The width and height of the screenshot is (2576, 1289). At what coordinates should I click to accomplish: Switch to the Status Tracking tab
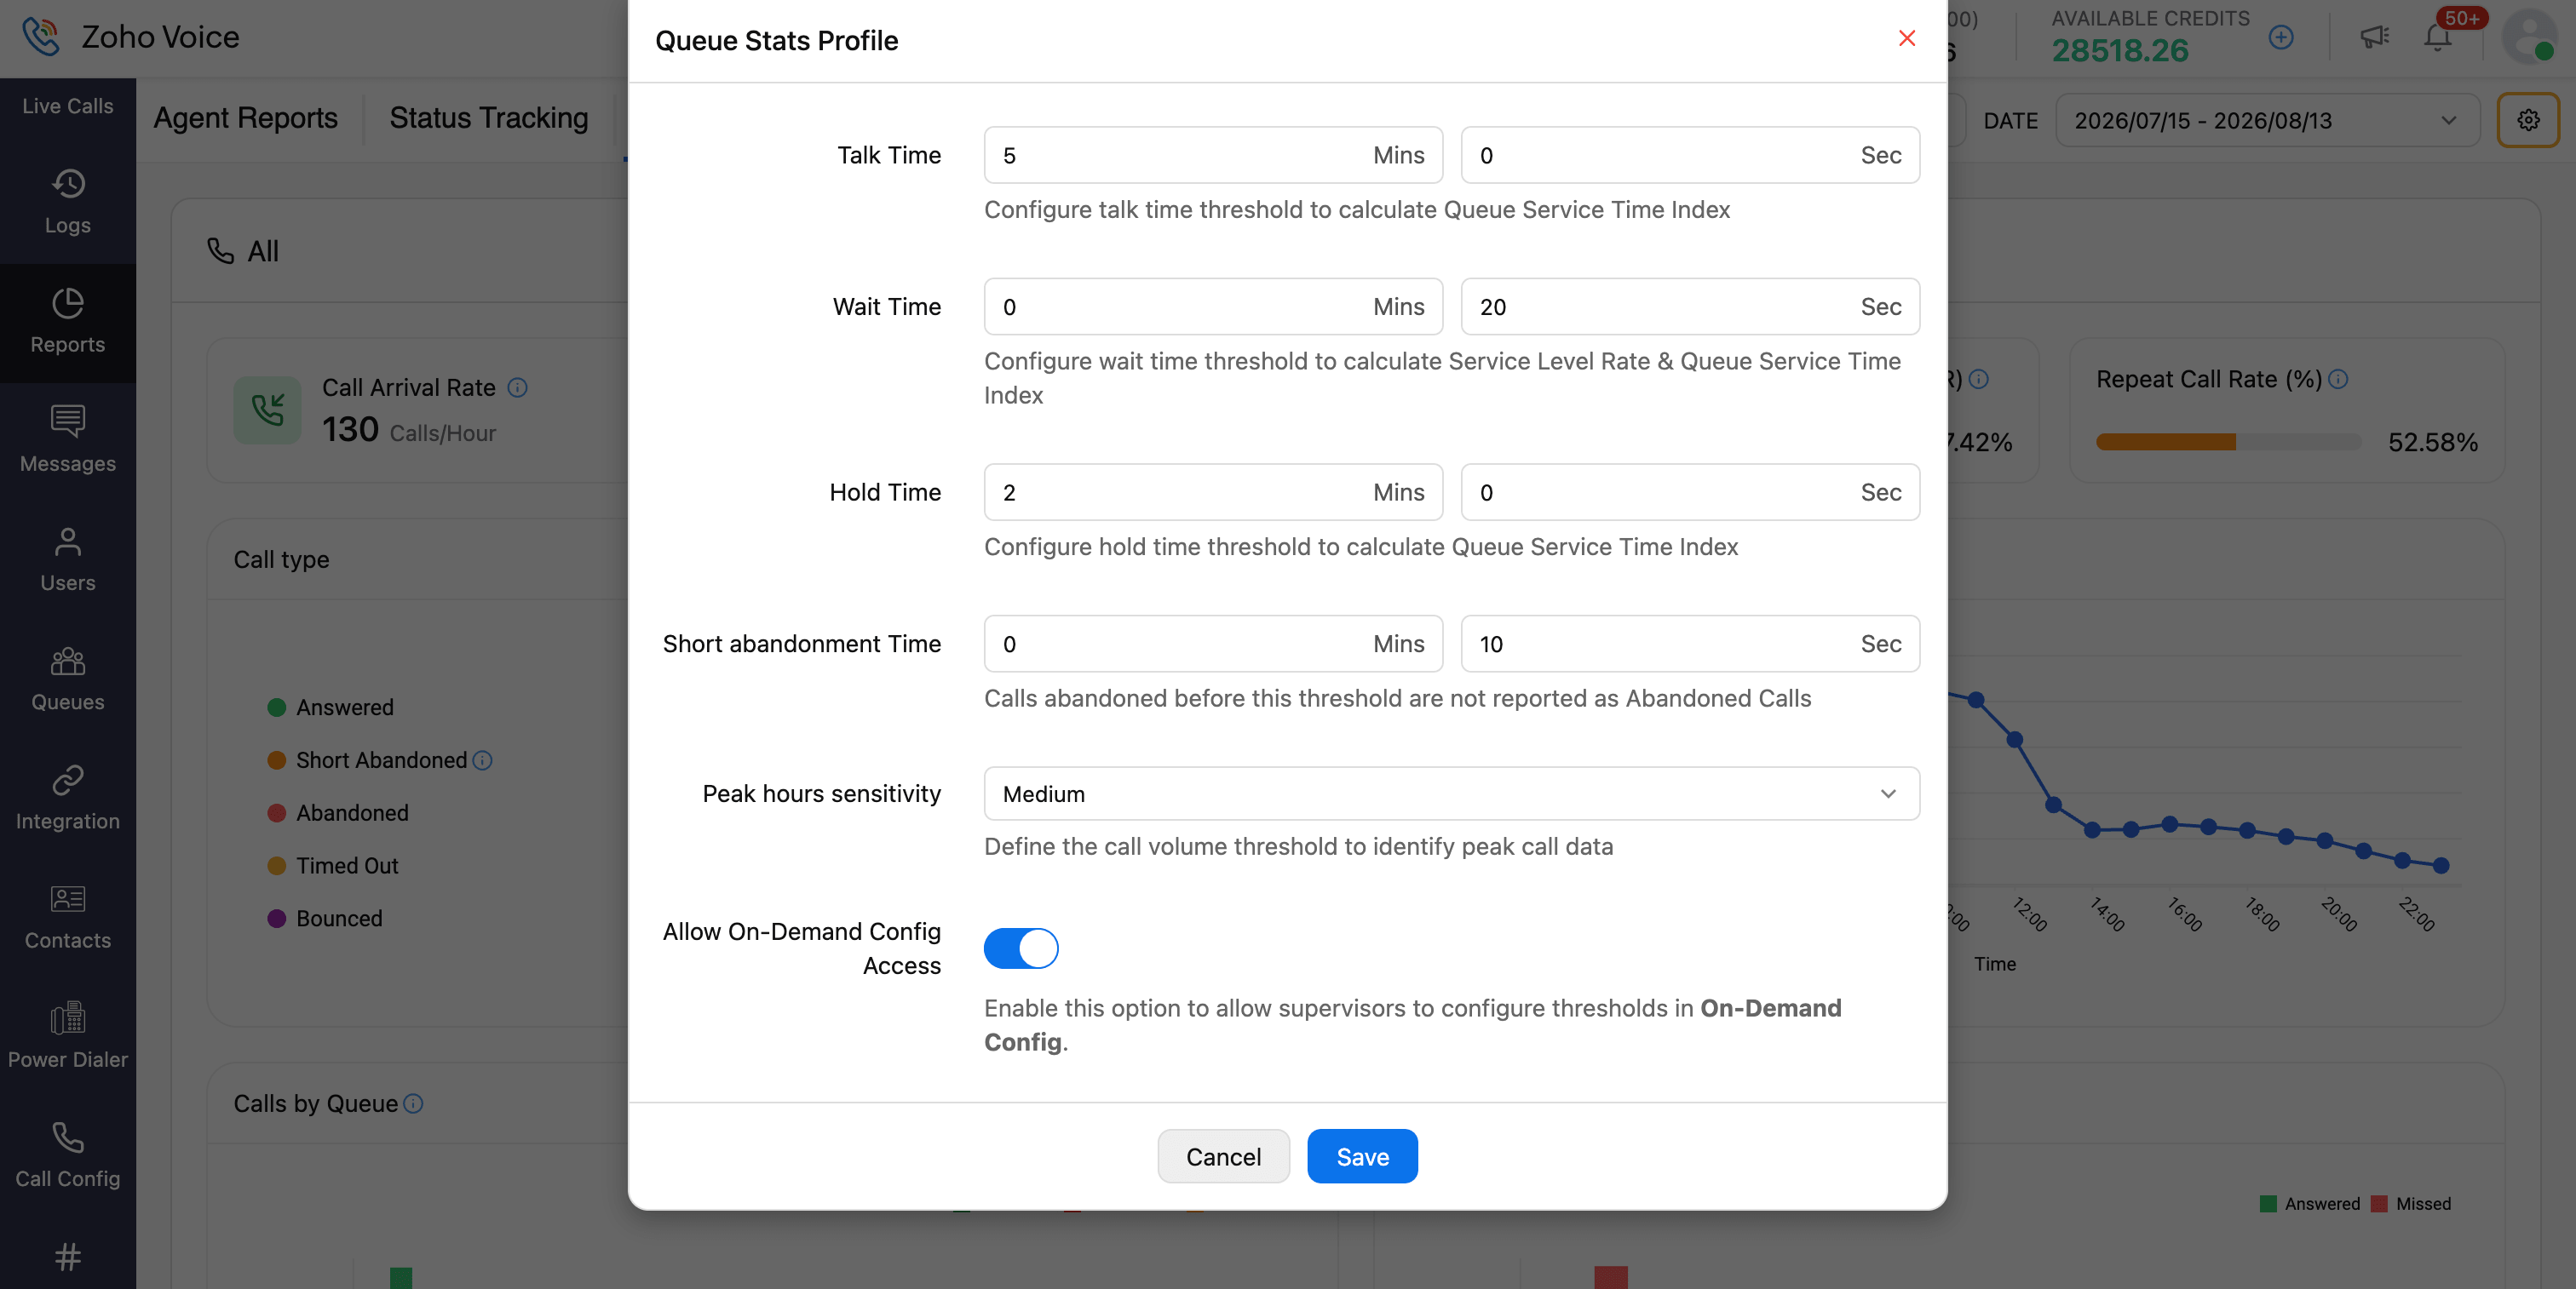coord(489,117)
